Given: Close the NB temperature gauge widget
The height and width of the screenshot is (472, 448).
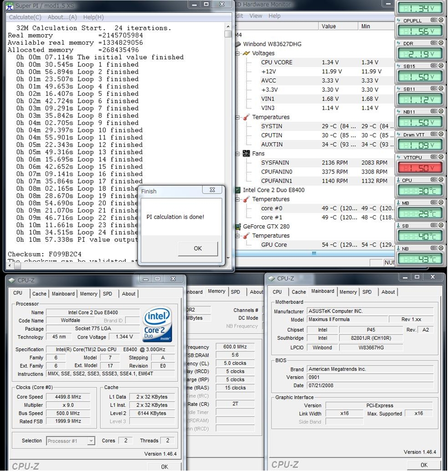Looking at the screenshot, I should coord(441,248).
